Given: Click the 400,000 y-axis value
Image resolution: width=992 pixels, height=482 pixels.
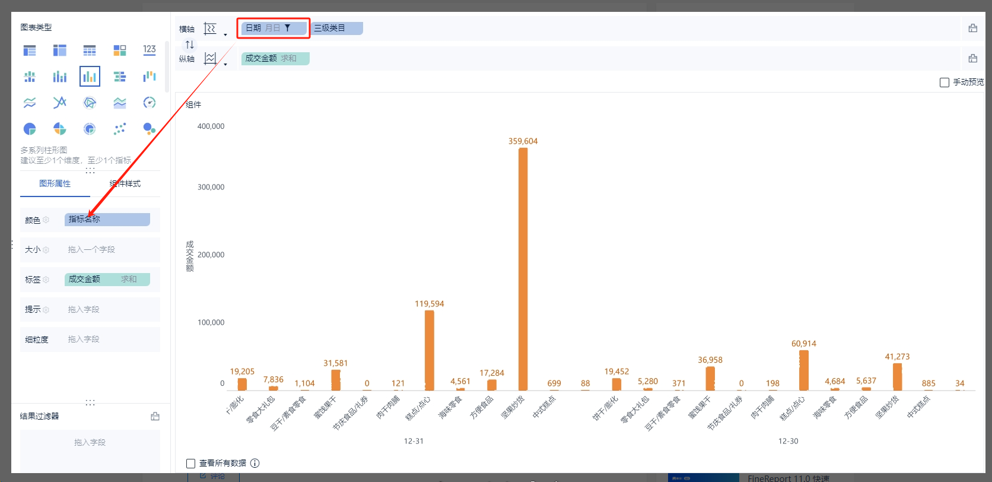Looking at the screenshot, I should click(x=211, y=126).
